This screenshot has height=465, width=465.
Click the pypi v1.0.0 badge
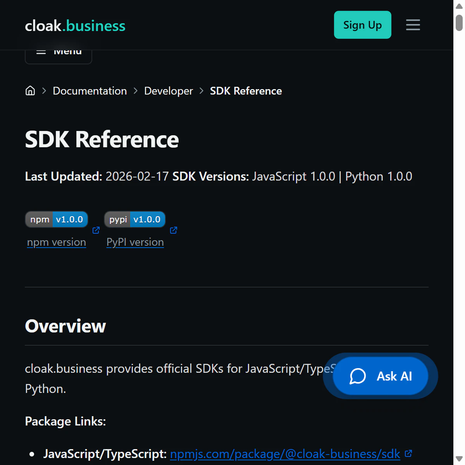135,219
